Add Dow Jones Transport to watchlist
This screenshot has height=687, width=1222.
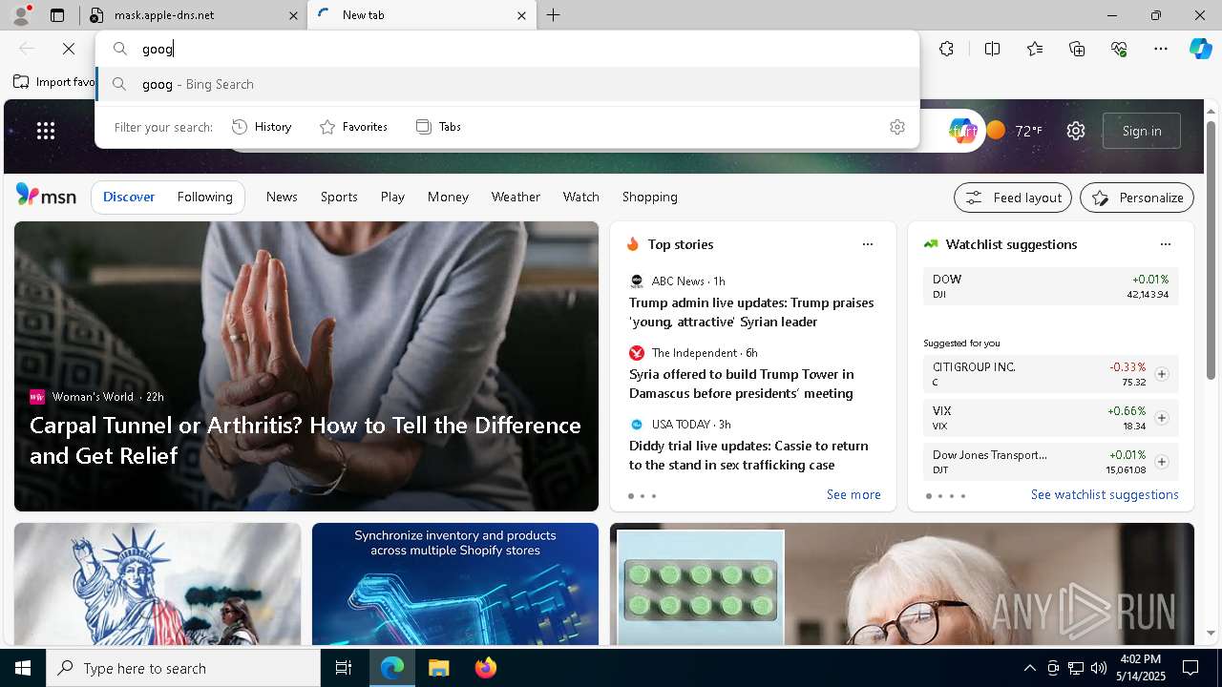tap(1162, 462)
